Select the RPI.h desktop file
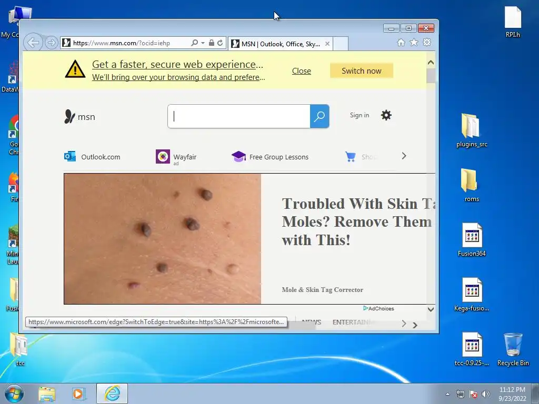The image size is (539, 404). pos(513,22)
